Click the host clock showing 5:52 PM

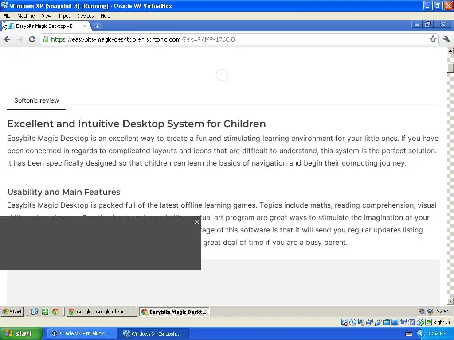click(x=437, y=334)
